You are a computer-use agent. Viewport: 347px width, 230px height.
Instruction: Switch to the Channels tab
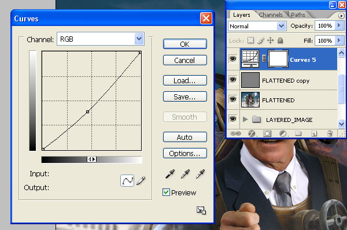271,15
